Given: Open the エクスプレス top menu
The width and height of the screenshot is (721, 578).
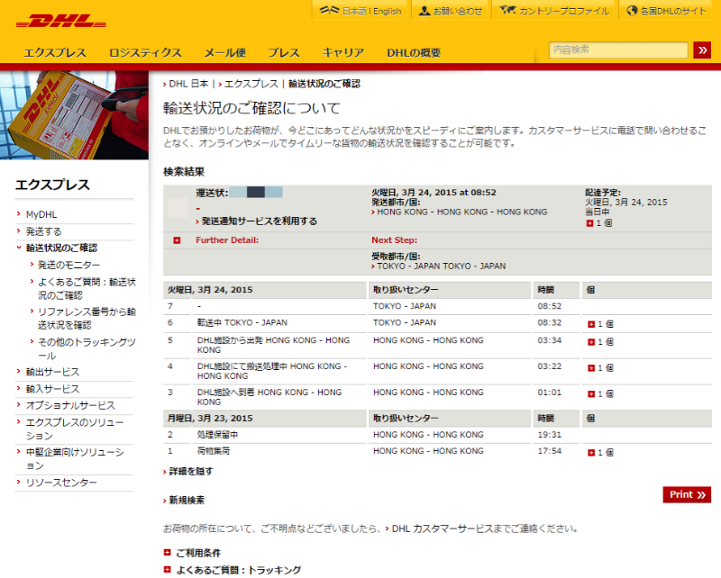Looking at the screenshot, I should pos(55,53).
